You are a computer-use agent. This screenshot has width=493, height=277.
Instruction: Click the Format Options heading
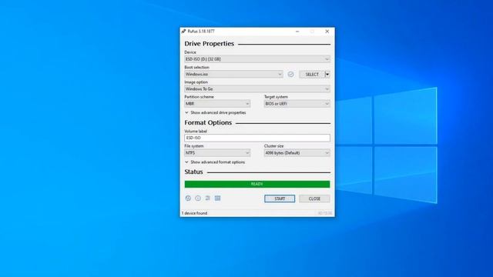(x=208, y=122)
